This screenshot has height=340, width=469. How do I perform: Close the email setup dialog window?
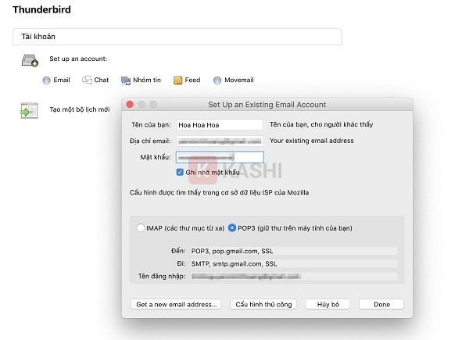pyautogui.click(x=131, y=105)
